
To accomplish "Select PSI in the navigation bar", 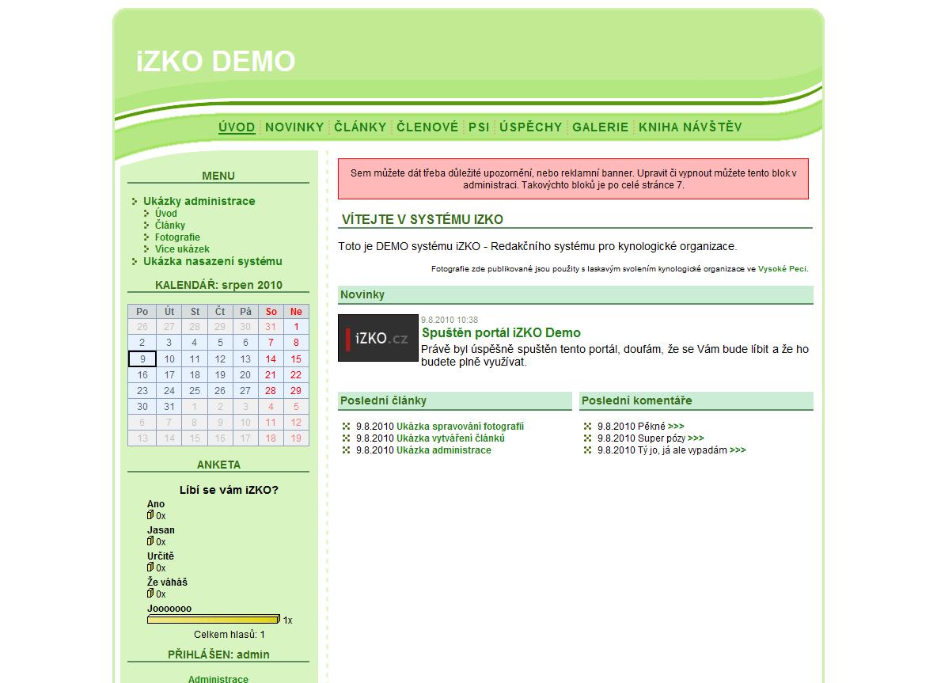I will 479,127.
